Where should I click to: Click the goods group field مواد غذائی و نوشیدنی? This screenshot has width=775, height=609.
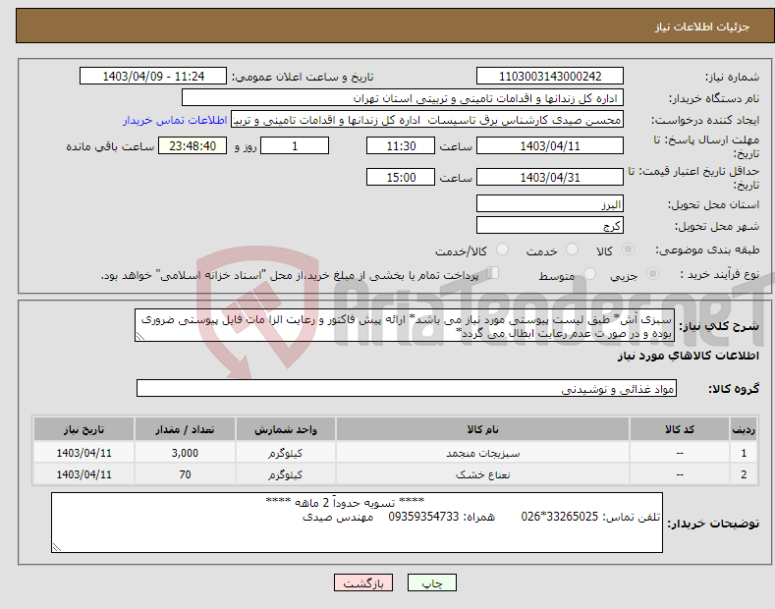pyautogui.click(x=407, y=389)
